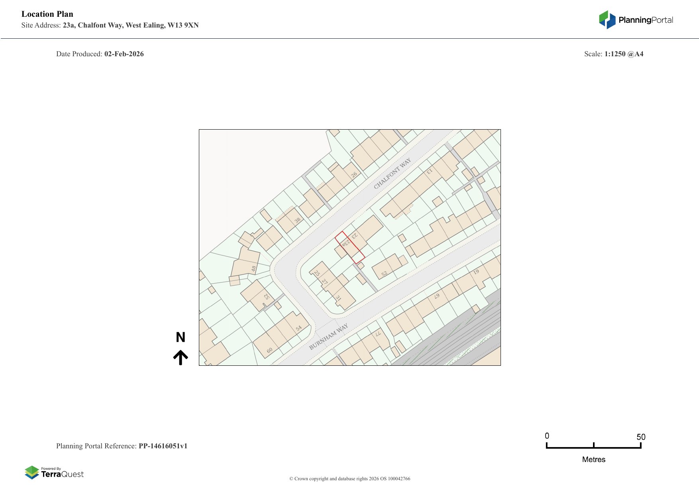699x495 pixels.
Task: Select building number 13 on the map
Action: pyautogui.click(x=429, y=171)
